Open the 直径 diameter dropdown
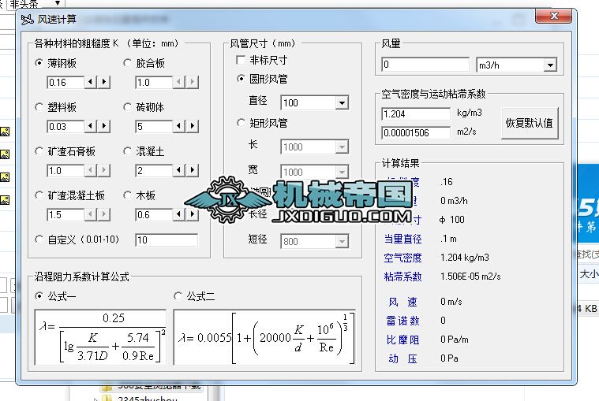The image size is (599, 401). click(342, 102)
